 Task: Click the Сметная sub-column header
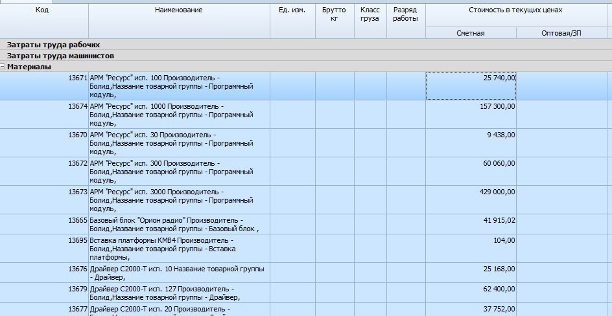click(x=471, y=33)
